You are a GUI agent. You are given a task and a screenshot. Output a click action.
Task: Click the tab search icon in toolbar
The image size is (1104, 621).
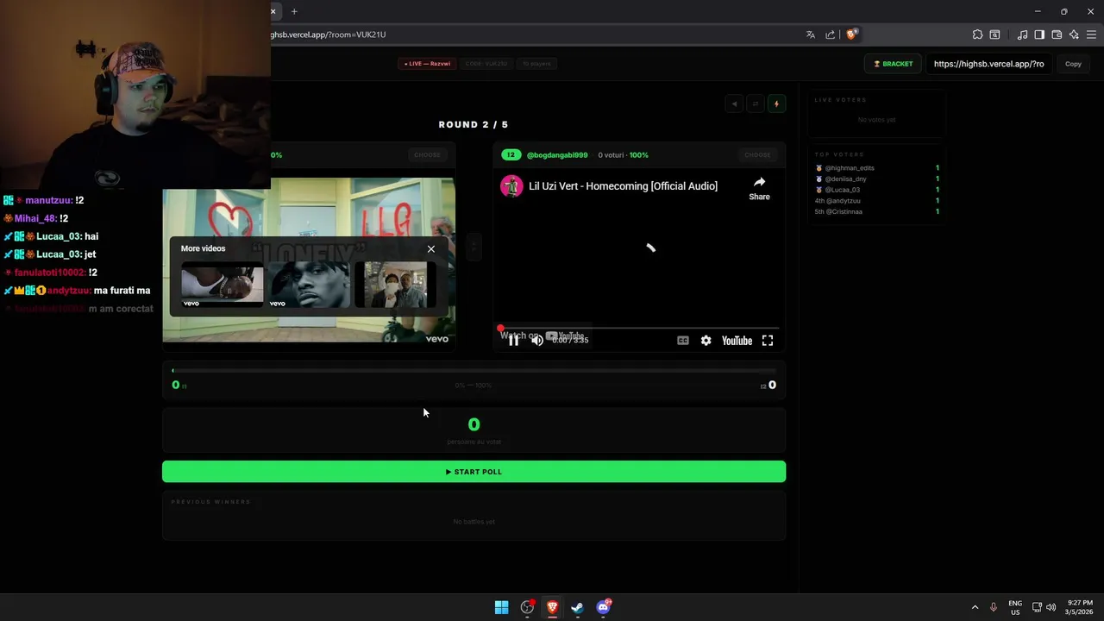(994, 34)
